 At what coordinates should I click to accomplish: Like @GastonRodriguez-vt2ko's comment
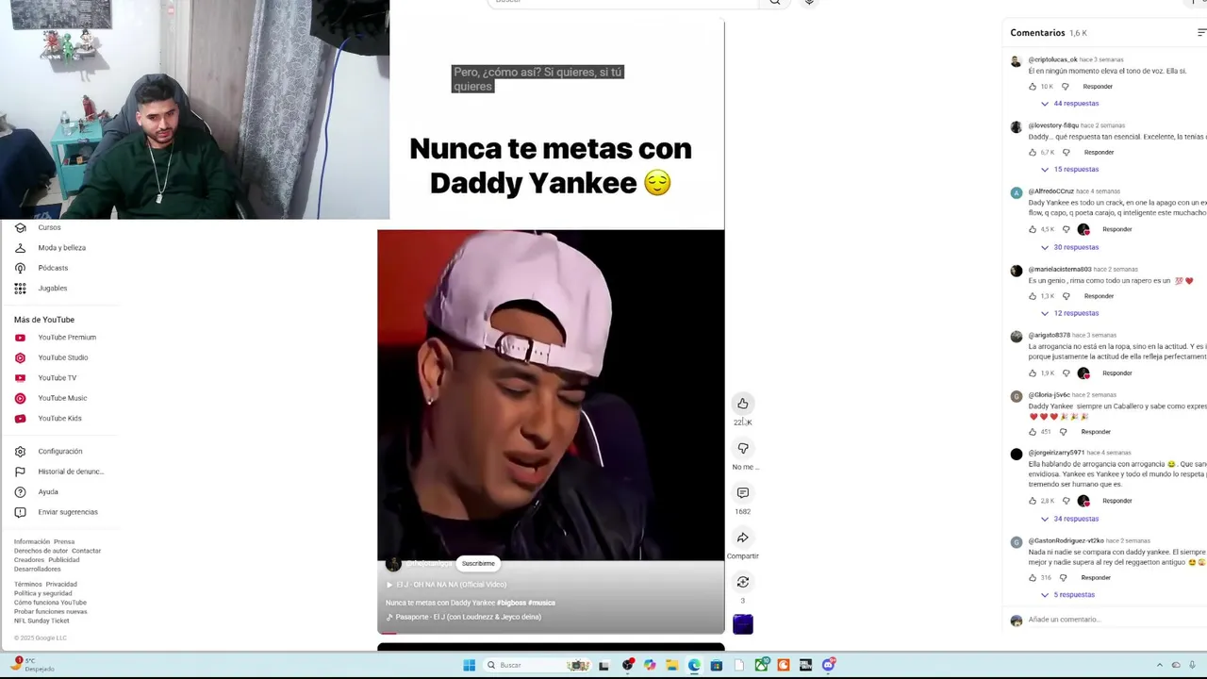[1033, 578]
